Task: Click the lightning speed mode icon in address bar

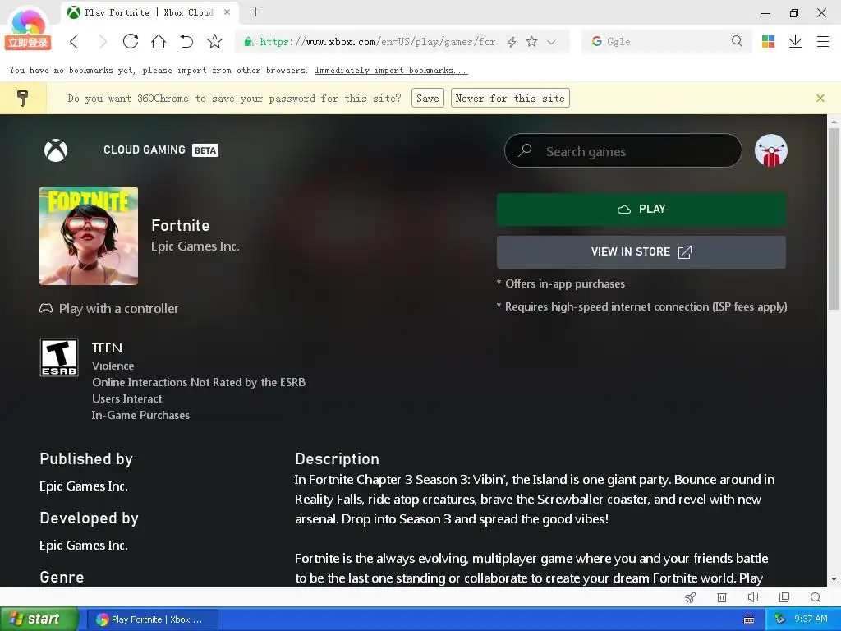Action: [512, 42]
